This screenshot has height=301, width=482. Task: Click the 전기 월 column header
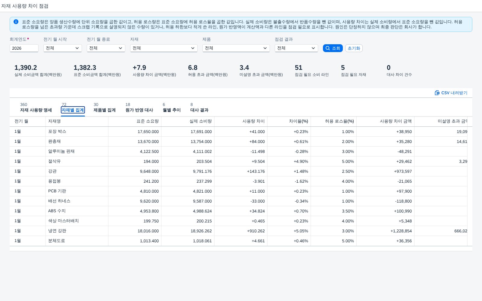coord(28,121)
